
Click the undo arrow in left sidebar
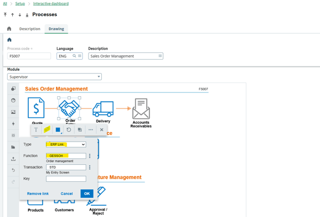(13, 170)
